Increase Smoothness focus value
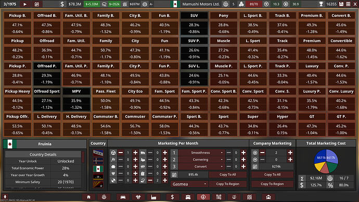The image size is (359, 202). (243, 153)
